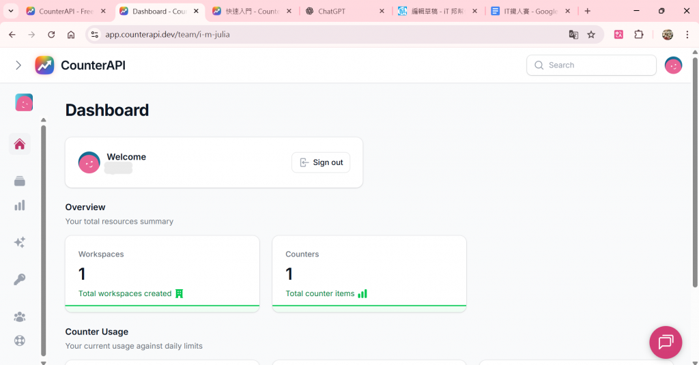Click the Counter Usage heading
Viewport: 699px width, 365px height.
tap(97, 332)
